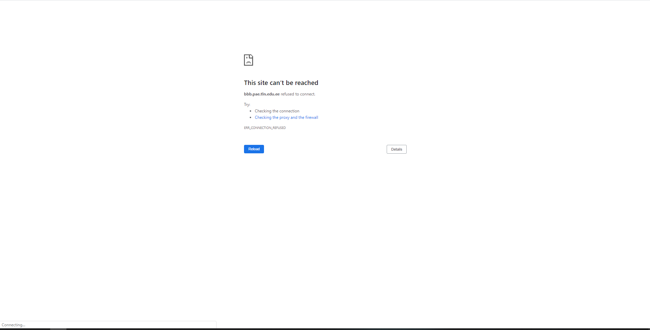This screenshot has width=650, height=330.
Task: Click 'Checking the connection' suggestion
Action: point(277,111)
